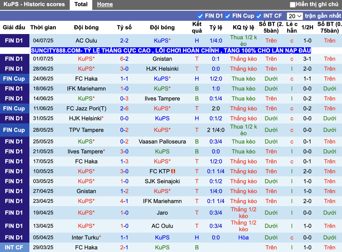Click AC Oulu team name on 13/04/25
Viewport: 342px width, 252px height.
click(162, 226)
